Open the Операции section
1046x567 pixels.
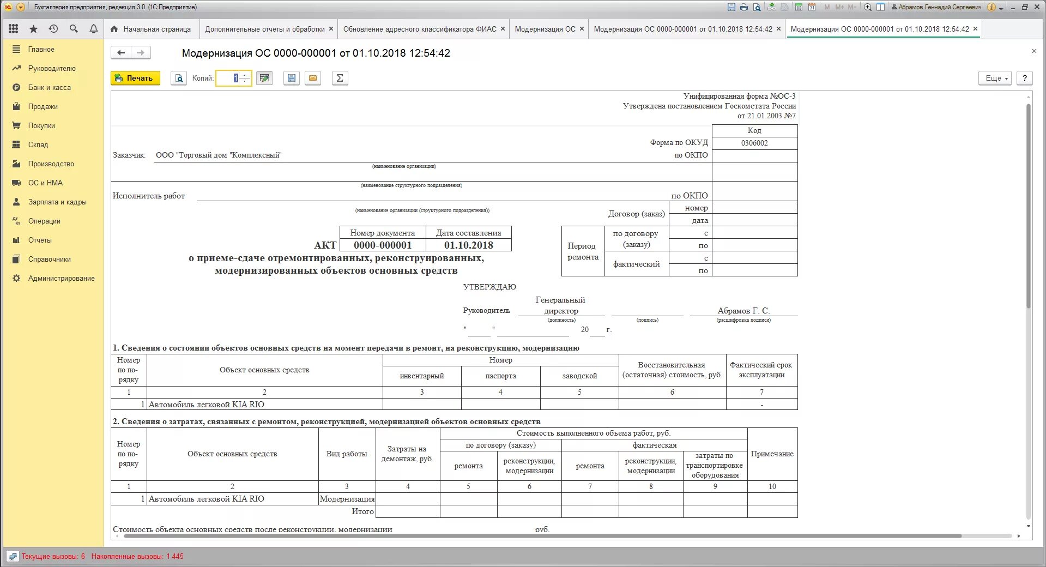[53, 221]
